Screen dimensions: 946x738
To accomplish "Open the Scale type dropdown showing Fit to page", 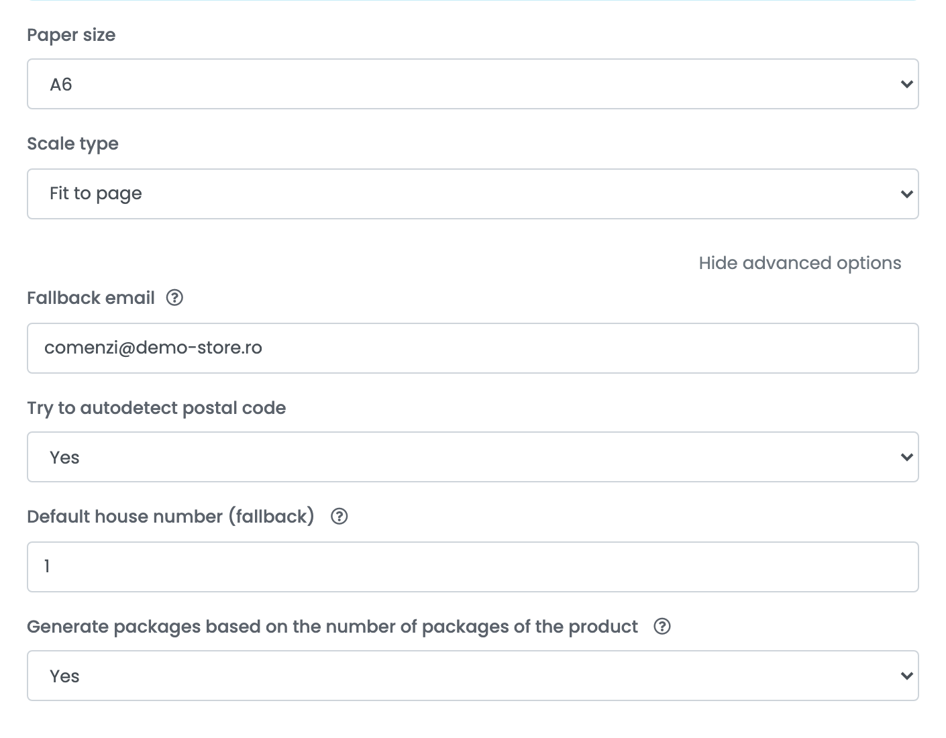I will pyautogui.click(x=473, y=194).
